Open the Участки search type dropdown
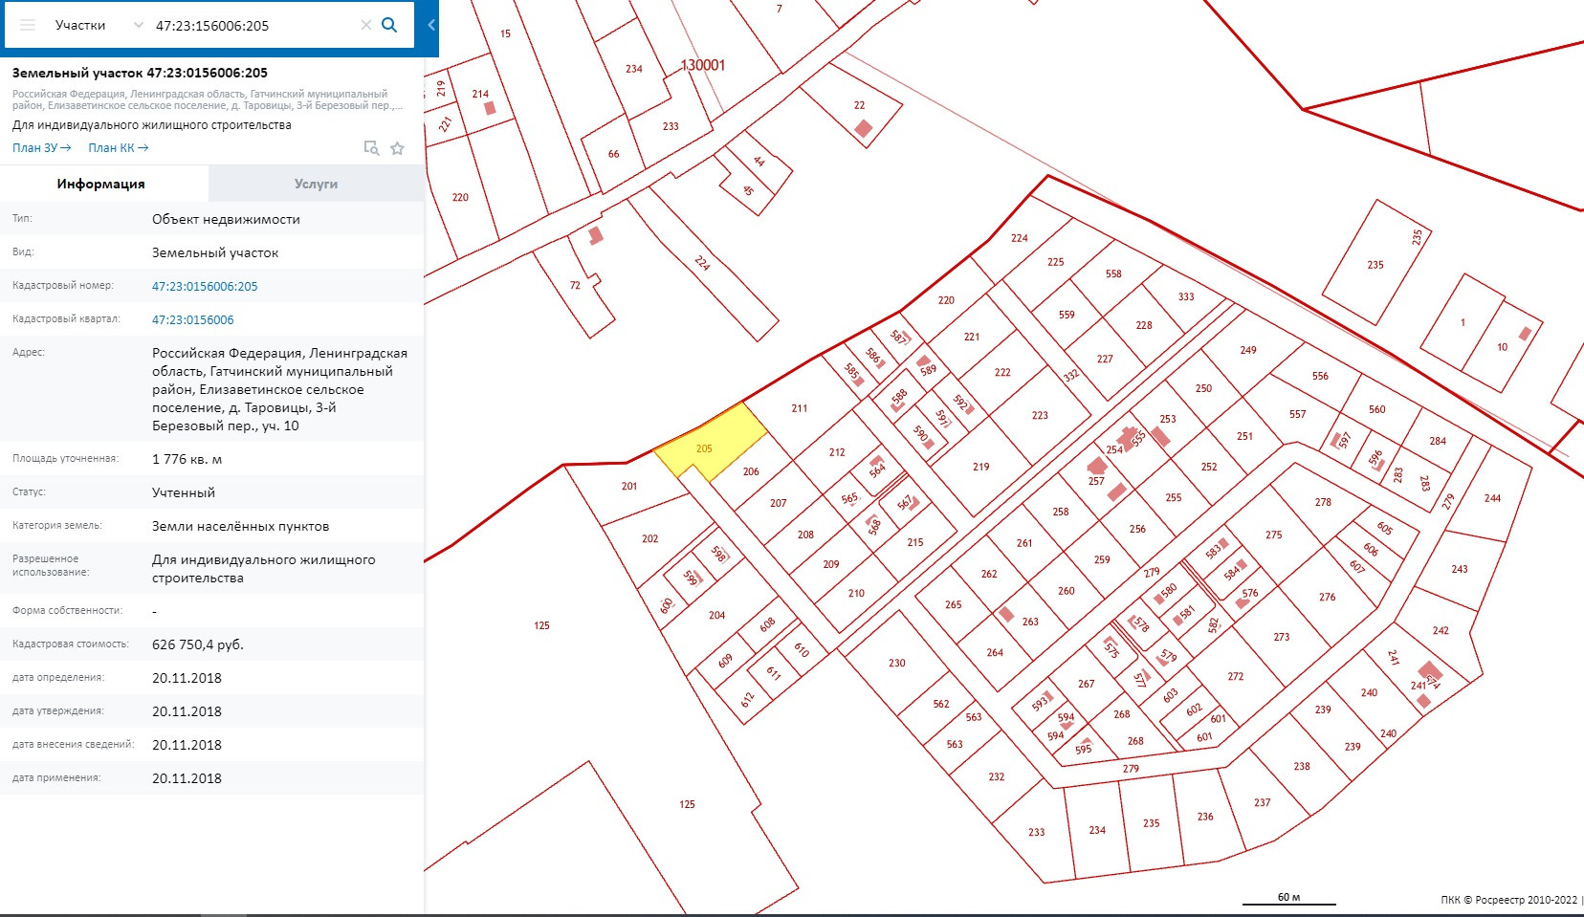Screen dimensions: 1584x917 coord(99,25)
